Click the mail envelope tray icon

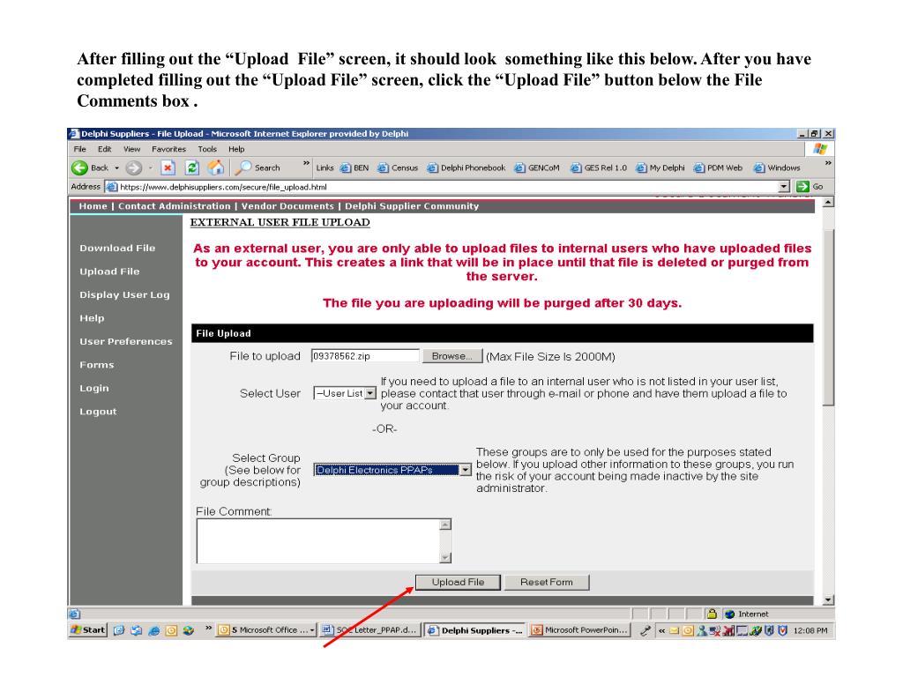click(674, 630)
